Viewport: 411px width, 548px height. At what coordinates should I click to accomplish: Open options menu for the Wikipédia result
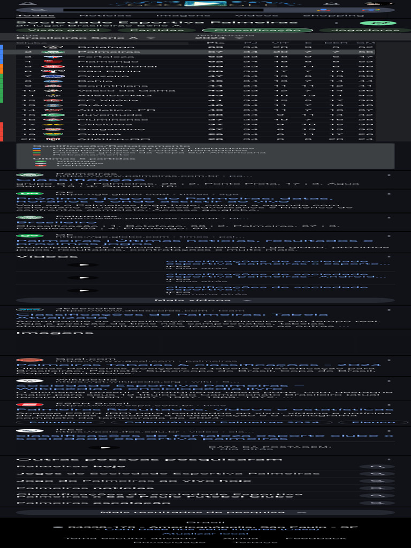[x=389, y=381]
